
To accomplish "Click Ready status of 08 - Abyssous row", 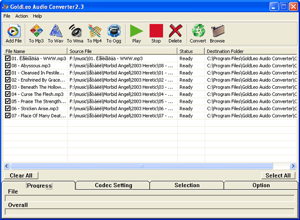I will (186, 66).
